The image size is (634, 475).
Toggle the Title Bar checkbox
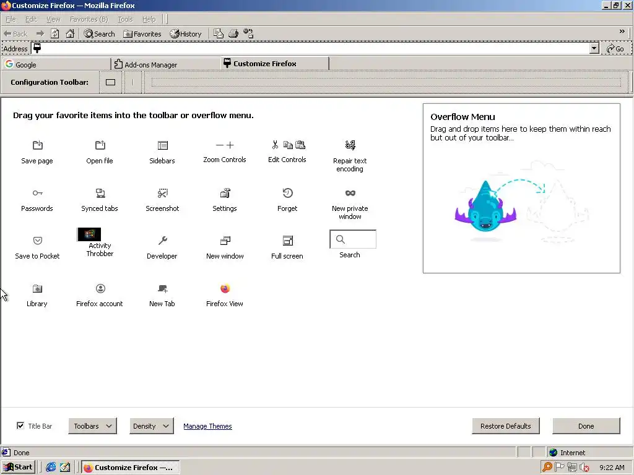click(20, 426)
